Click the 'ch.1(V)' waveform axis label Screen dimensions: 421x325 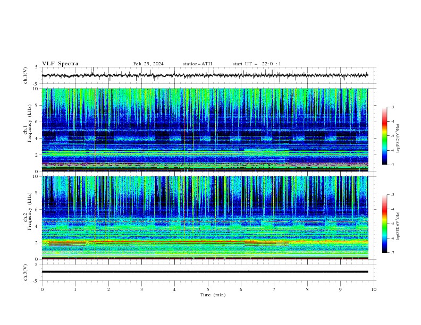tap(26, 75)
